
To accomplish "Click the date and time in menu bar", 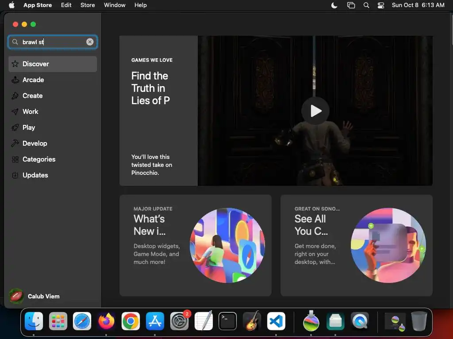I will [x=418, y=5].
